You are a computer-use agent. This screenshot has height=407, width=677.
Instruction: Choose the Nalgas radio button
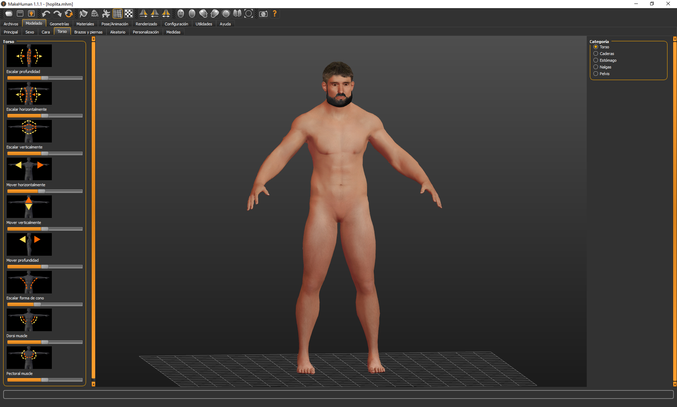tap(596, 67)
